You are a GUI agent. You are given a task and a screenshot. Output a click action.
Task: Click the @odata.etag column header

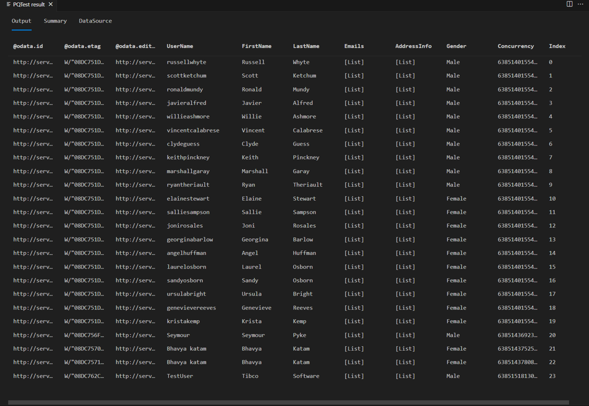tap(82, 46)
